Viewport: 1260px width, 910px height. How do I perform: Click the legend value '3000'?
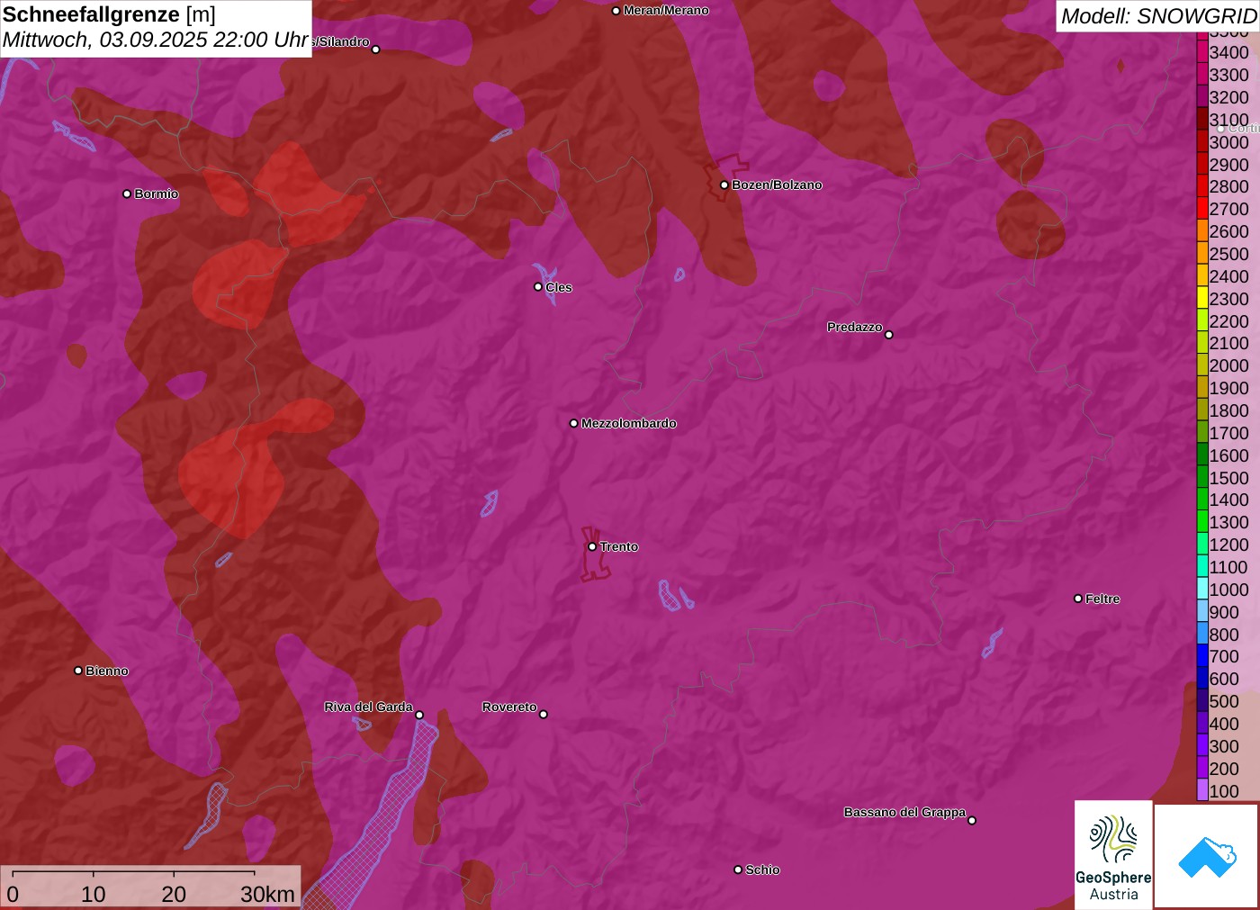point(1228,142)
